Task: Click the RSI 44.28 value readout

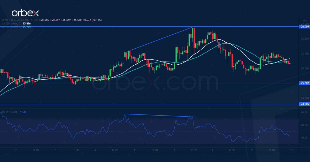Action: click(23, 112)
